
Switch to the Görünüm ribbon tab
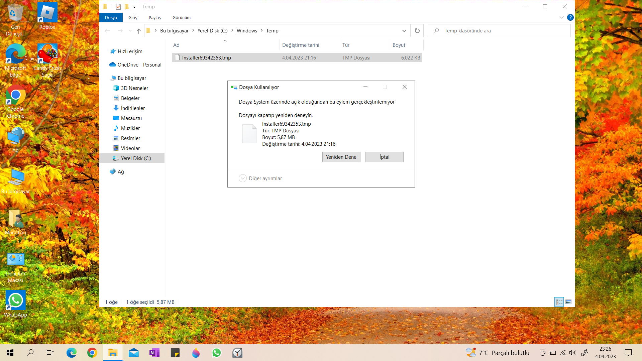point(181,17)
